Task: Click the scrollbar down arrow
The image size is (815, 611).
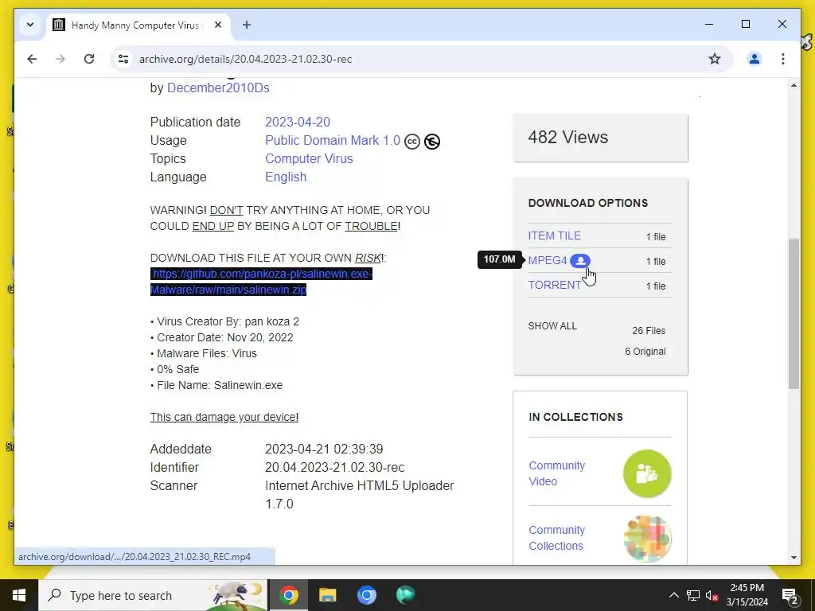Action: tap(794, 558)
